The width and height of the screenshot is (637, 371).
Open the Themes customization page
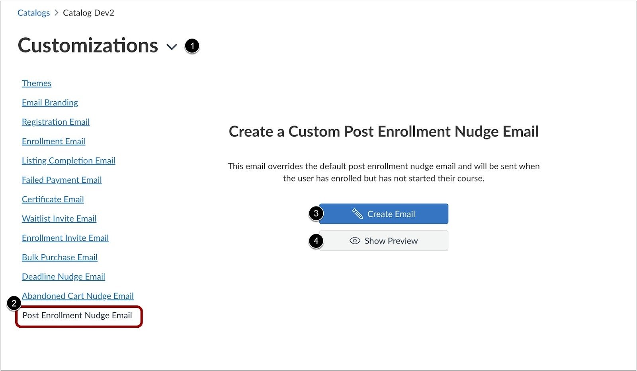36,83
